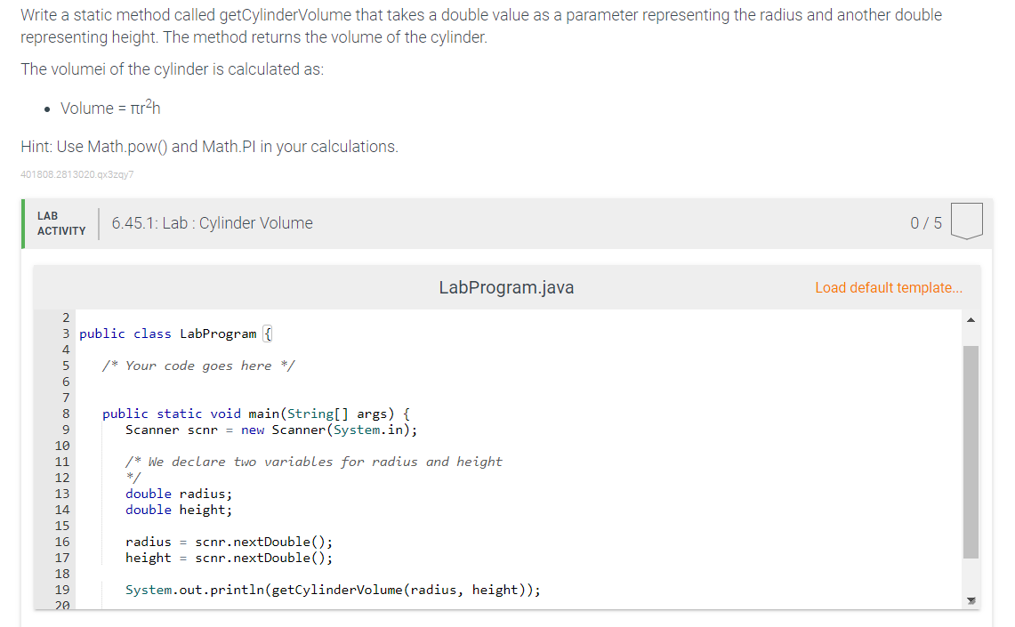Click the 401808.2813020.qx3zqy7 identifier text

click(77, 174)
